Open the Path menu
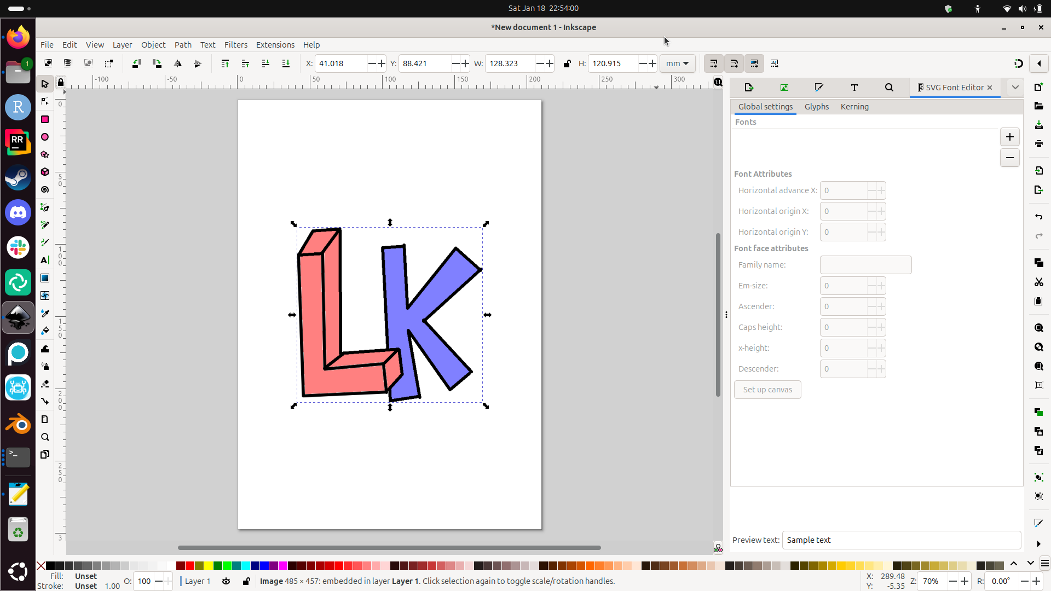Screen dimensions: 1051x591 tap(183, 45)
